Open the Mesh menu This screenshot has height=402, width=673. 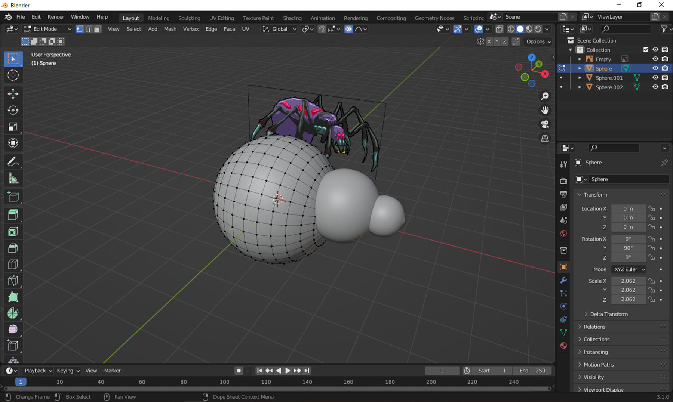click(x=170, y=29)
